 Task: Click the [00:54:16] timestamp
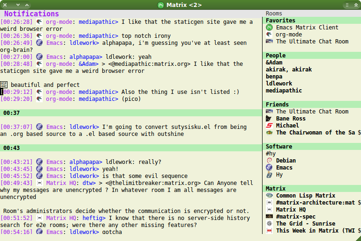point(16,232)
